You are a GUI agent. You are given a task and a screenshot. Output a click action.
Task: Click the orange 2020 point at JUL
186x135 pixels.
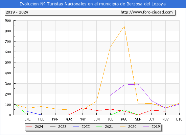pyautogui.click(x=110, y=47)
